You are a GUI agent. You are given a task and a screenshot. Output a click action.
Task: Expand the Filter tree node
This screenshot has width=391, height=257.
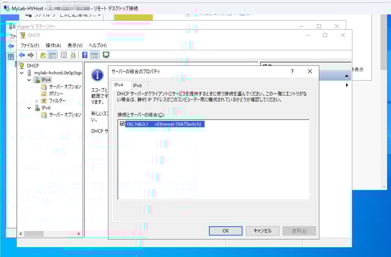coord(37,101)
